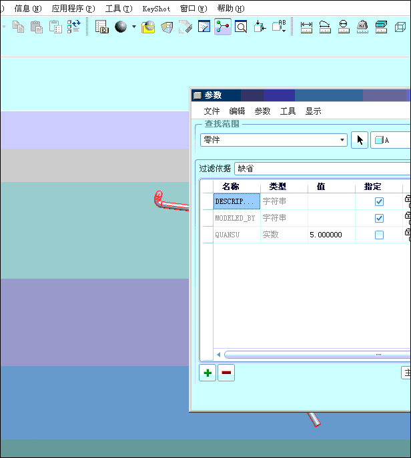Click the lock icon in QUANSU row
The width and height of the screenshot is (411, 458).
tap(408, 235)
